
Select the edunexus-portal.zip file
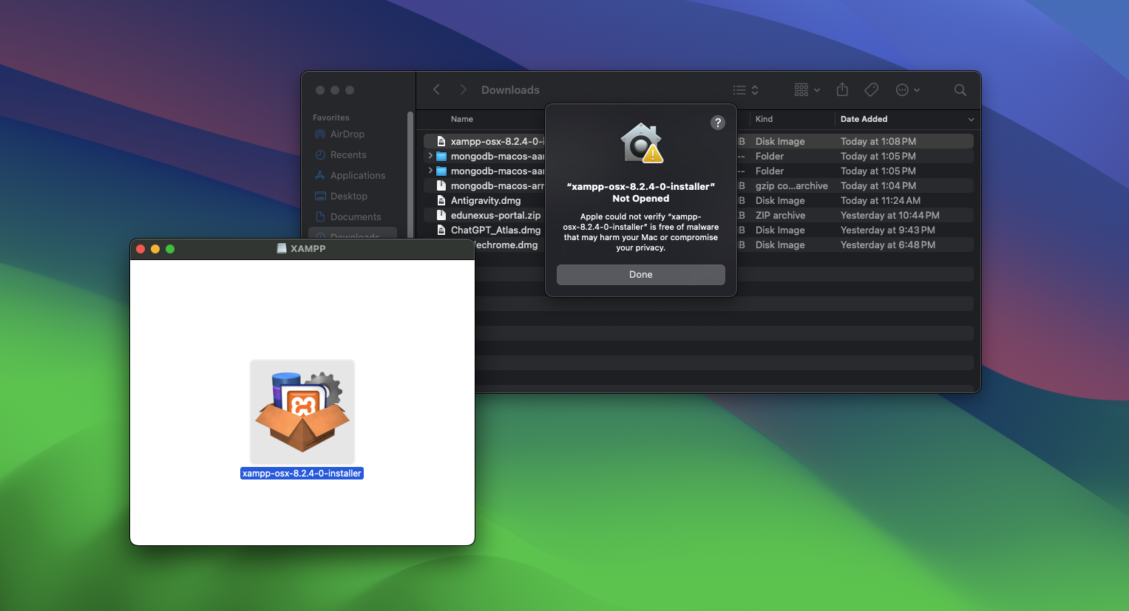tap(495, 216)
